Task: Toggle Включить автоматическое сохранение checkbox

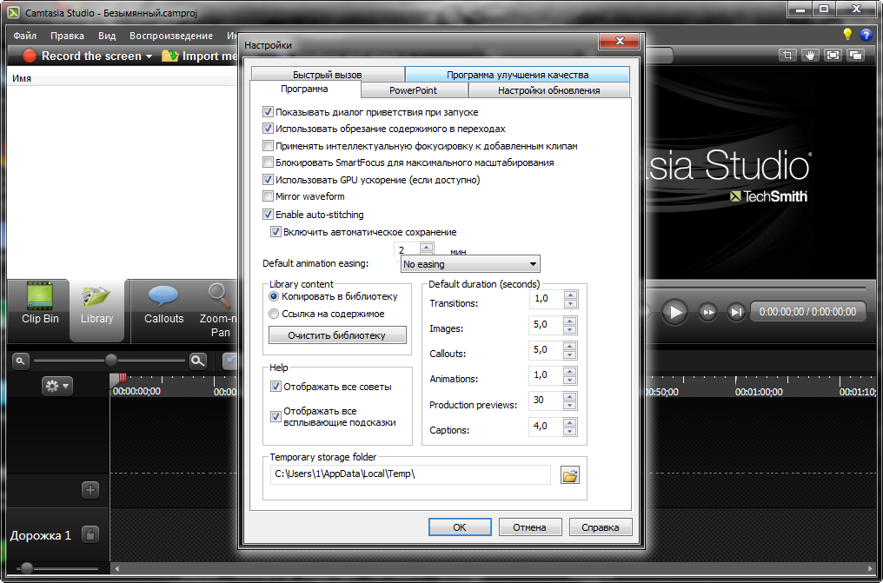Action: (x=276, y=232)
